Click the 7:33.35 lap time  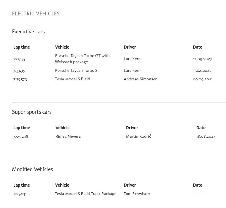(19, 71)
